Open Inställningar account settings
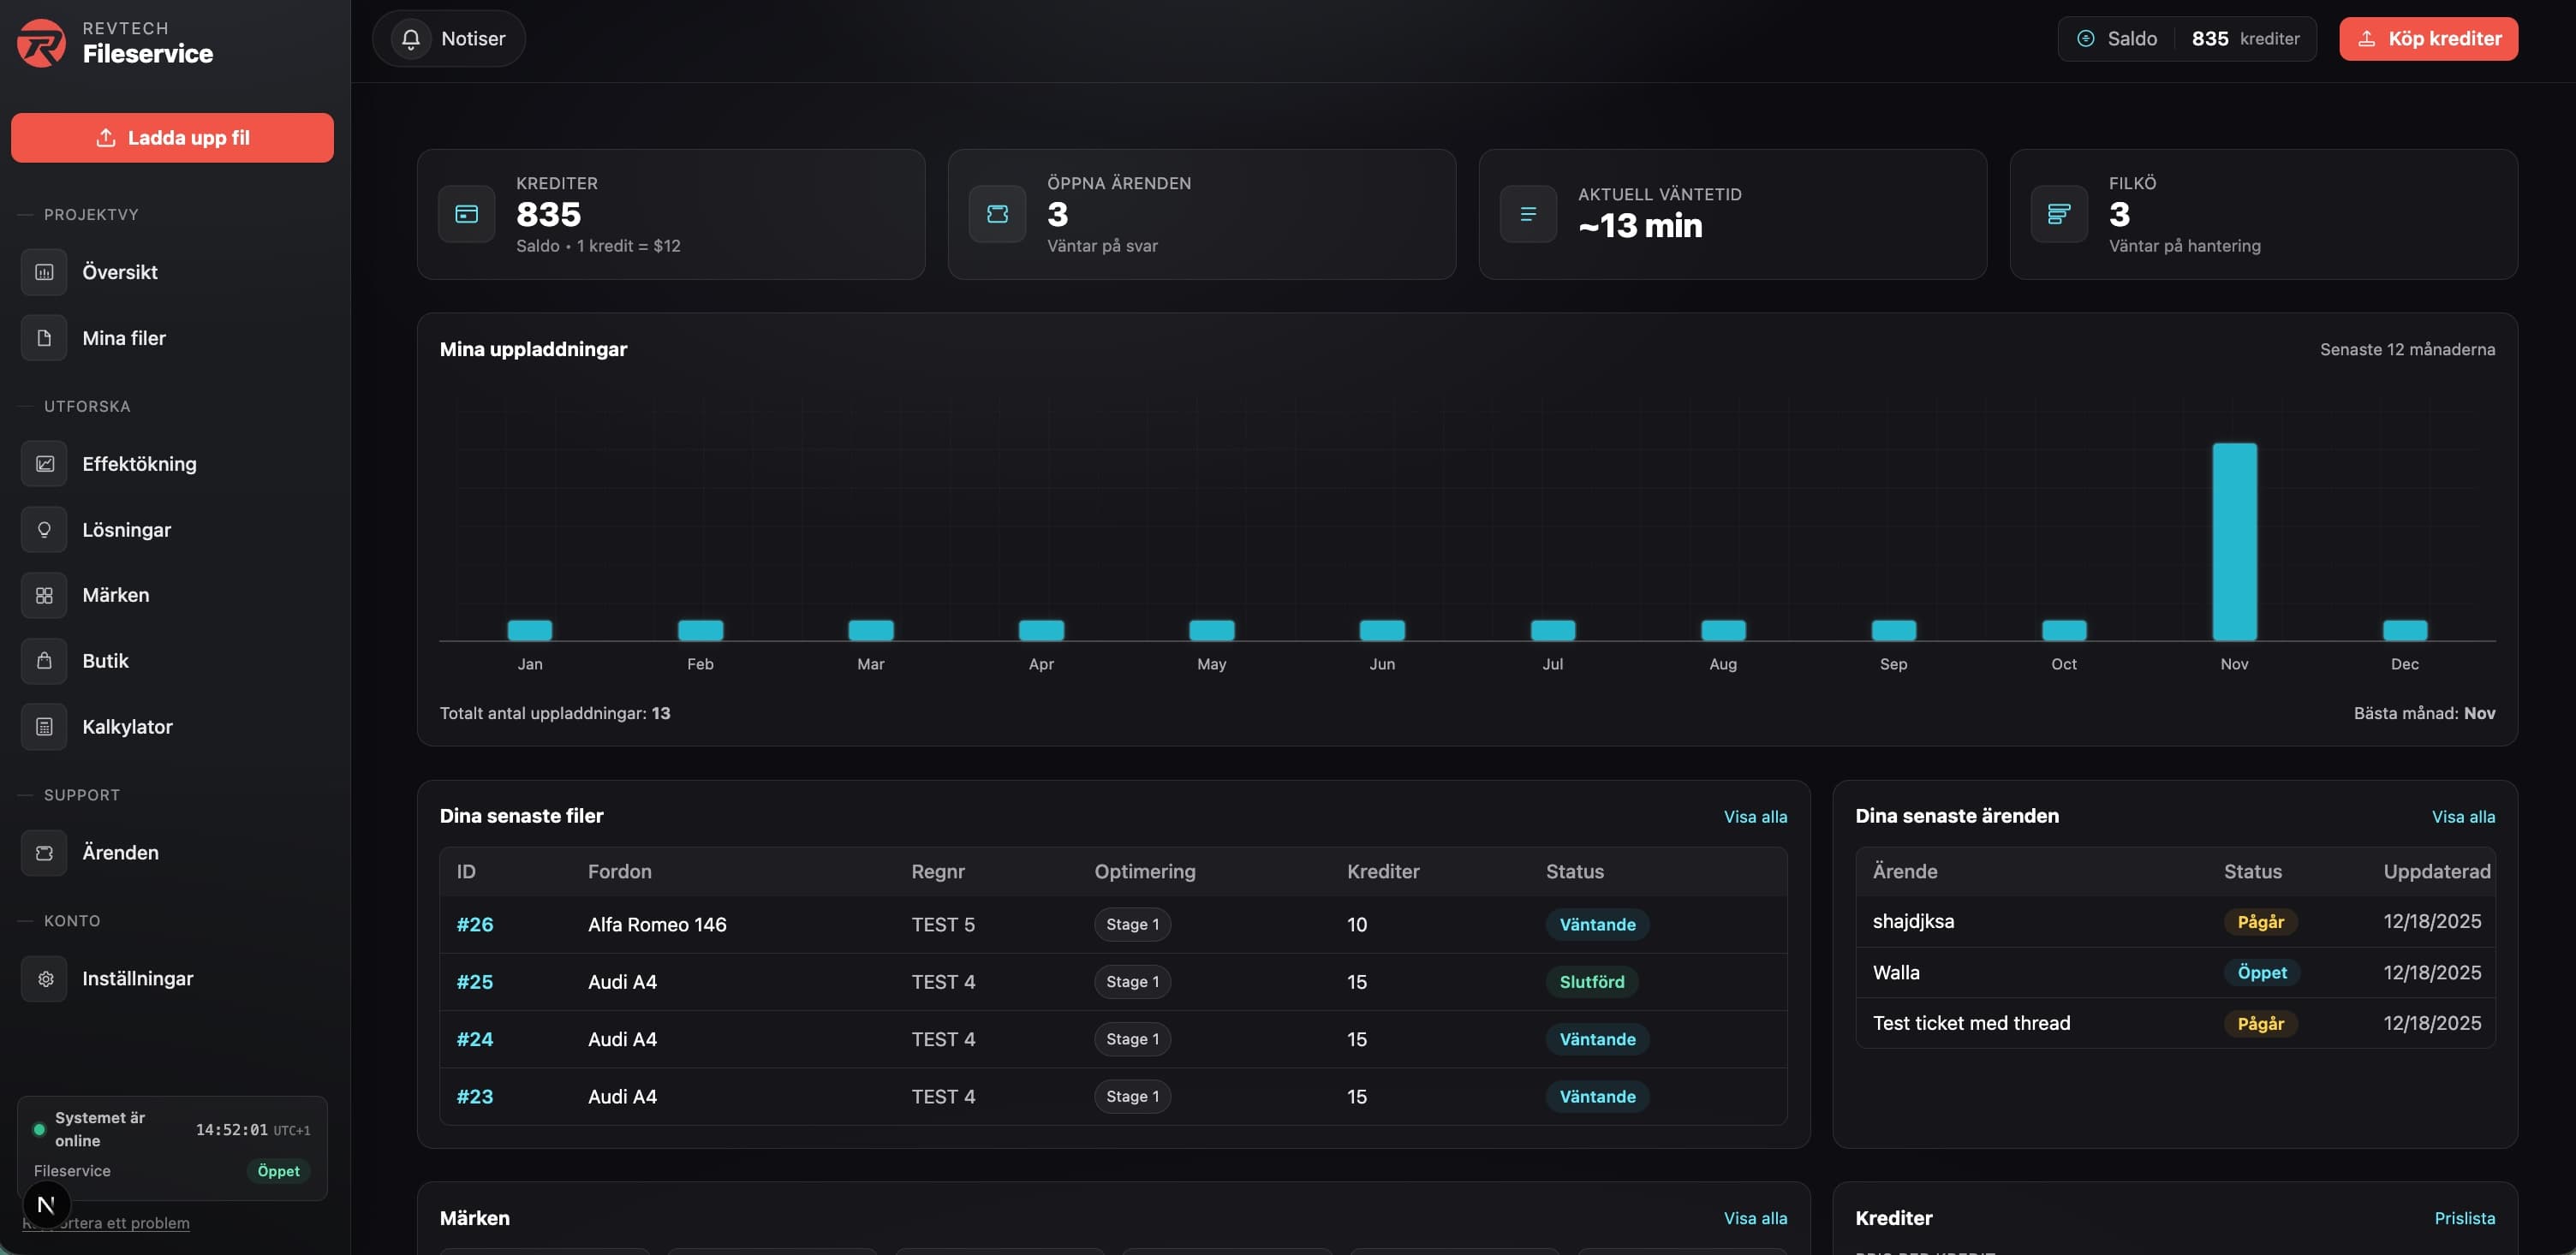The width and height of the screenshot is (2576, 1255). (x=137, y=979)
